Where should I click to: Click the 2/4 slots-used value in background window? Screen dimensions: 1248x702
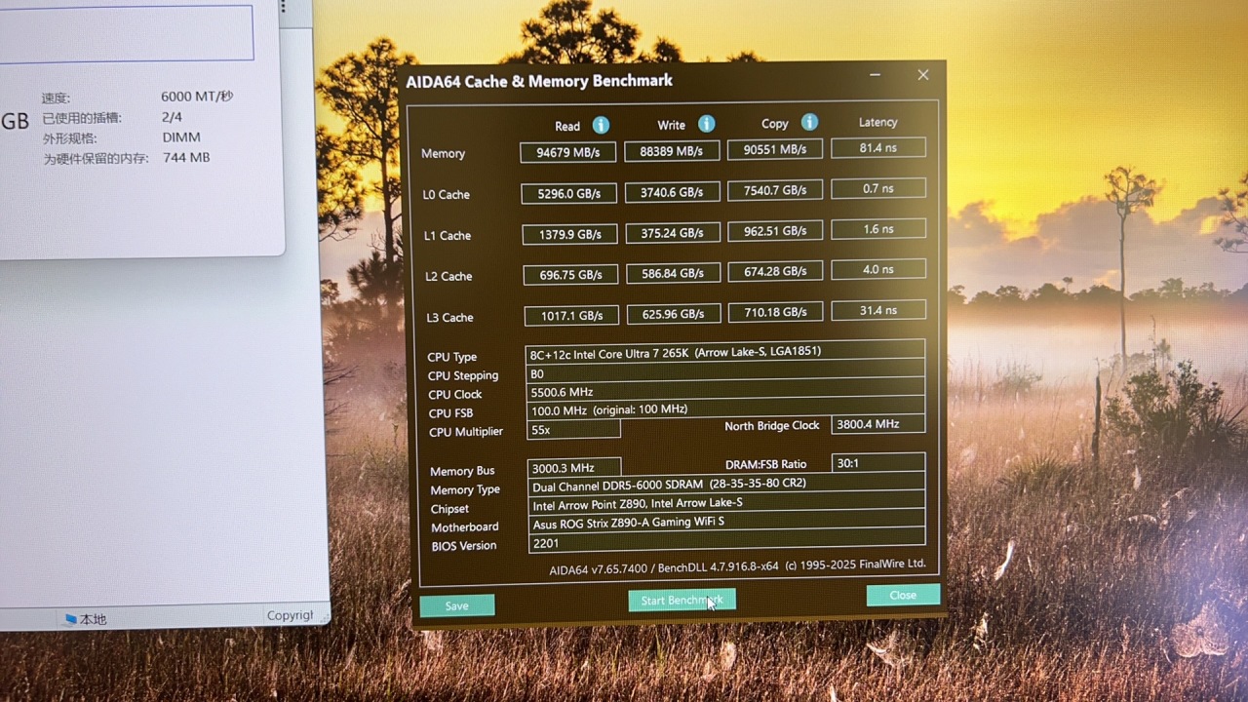pos(172,117)
